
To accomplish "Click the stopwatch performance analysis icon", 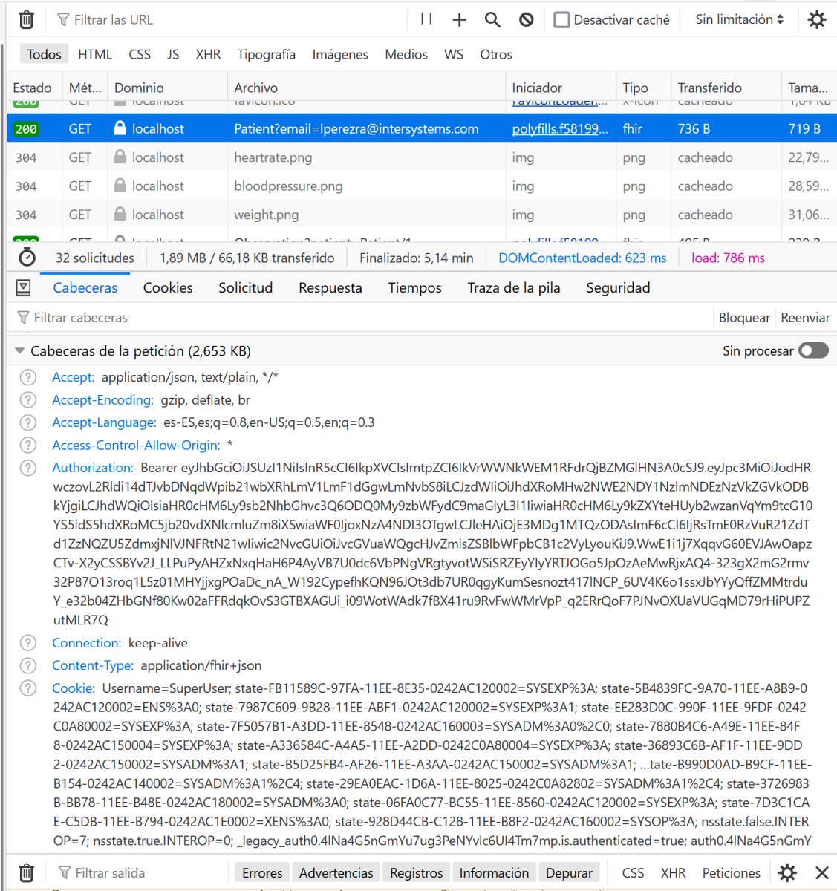I will point(27,258).
